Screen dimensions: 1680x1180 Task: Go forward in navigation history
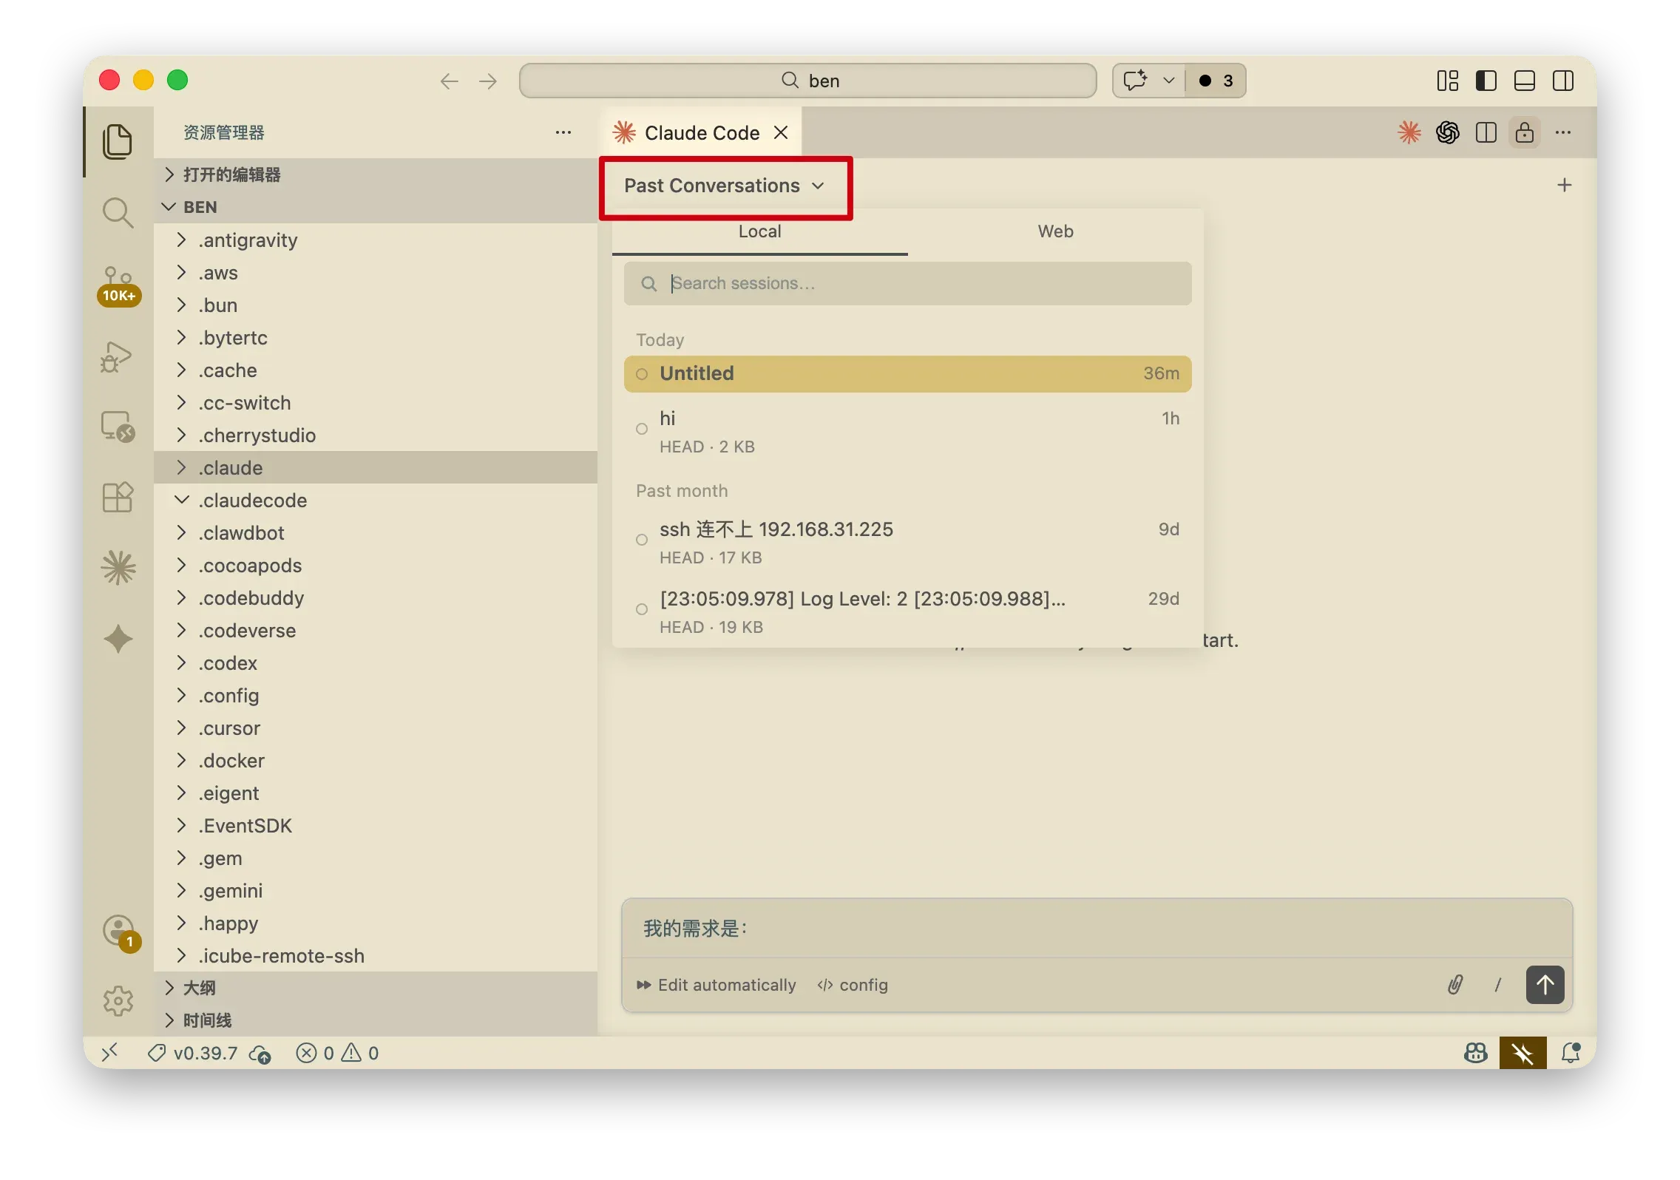[488, 81]
